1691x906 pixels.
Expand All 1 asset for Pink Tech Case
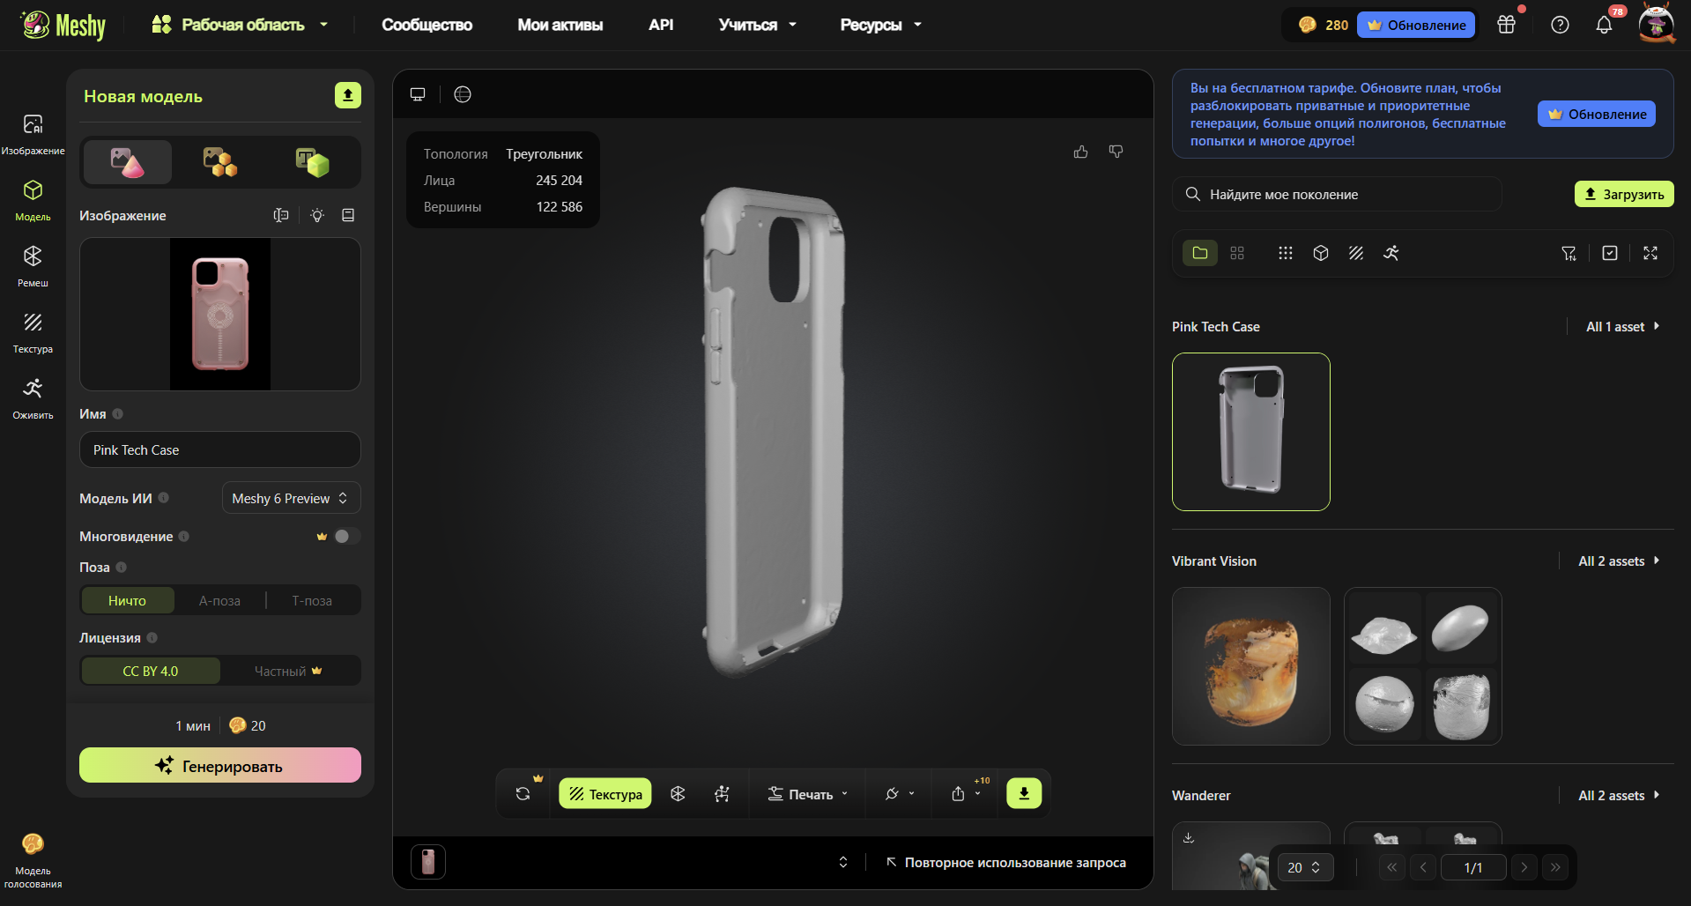(1622, 326)
